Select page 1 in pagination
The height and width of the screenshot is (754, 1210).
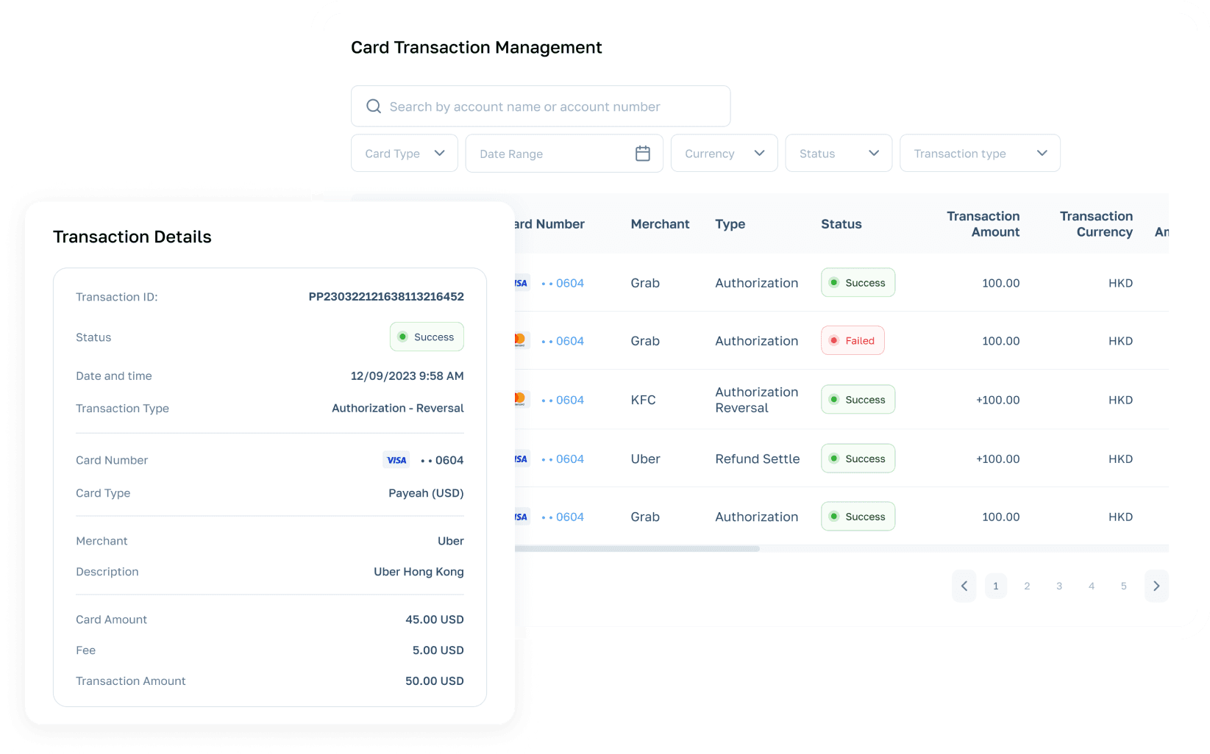point(996,586)
